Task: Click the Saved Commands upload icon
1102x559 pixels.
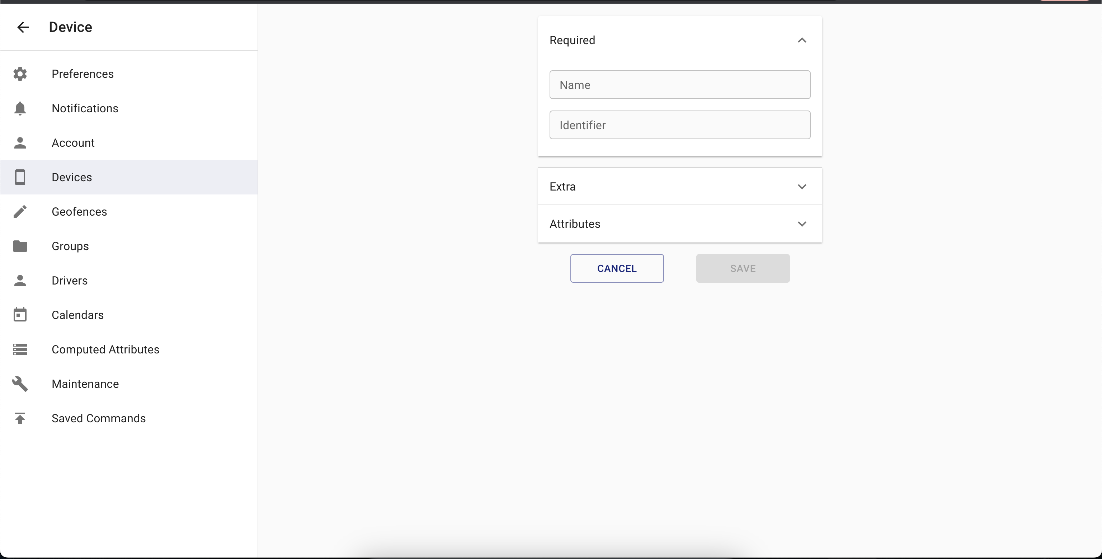Action: 20,419
